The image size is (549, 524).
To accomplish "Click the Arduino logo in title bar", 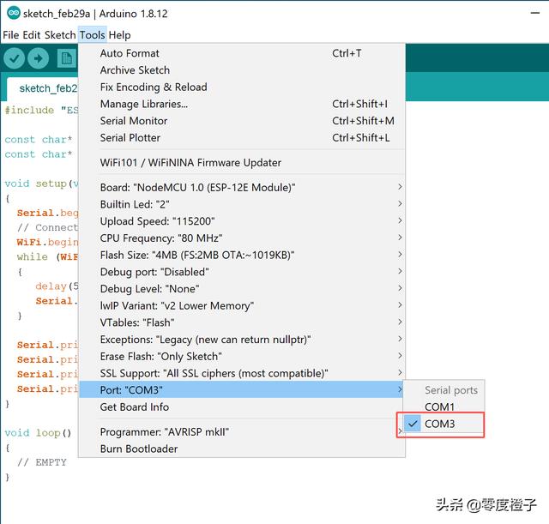I will [14, 14].
